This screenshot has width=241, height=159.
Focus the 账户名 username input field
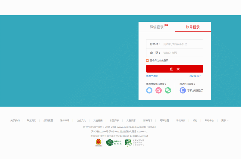pyautogui.click(x=182, y=44)
